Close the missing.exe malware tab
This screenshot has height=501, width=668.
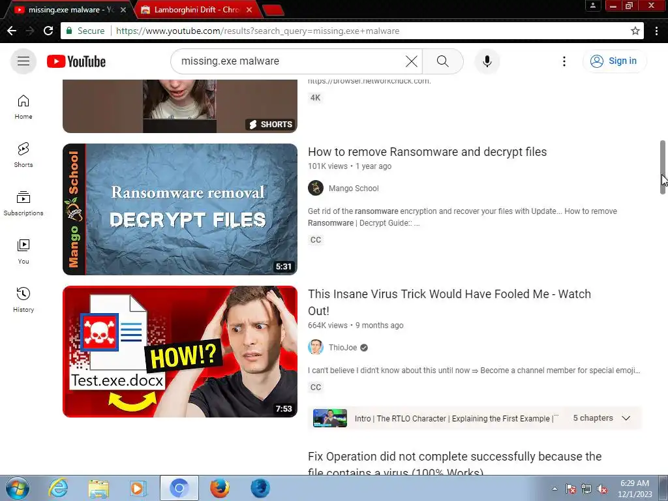click(123, 9)
